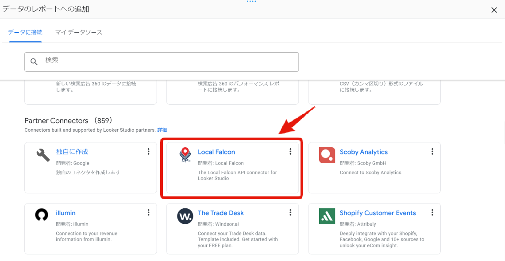
Task: Click the データのレポートへの追加 dialog title
Action: tap(46, 9)
